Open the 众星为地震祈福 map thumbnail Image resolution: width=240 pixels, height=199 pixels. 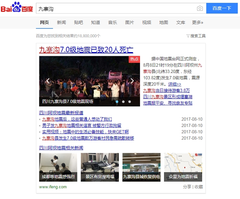tap(183, 167)
